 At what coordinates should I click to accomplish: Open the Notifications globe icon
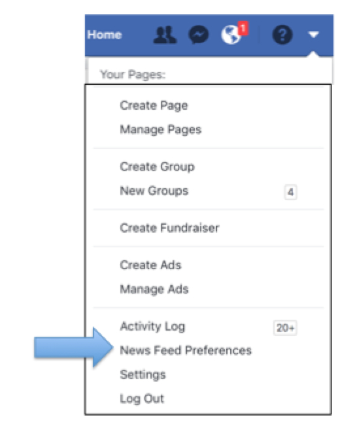point(231,35)
